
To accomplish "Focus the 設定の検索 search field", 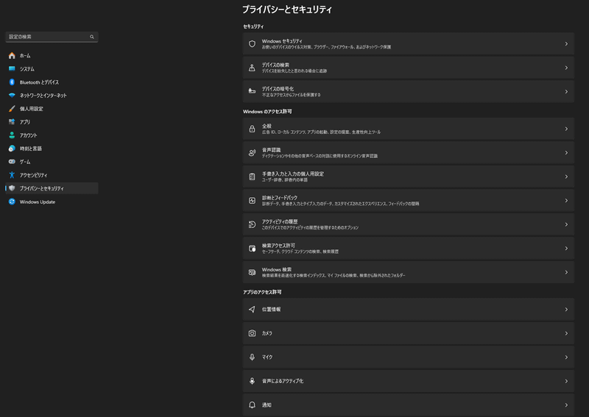I will coord(52,37).
